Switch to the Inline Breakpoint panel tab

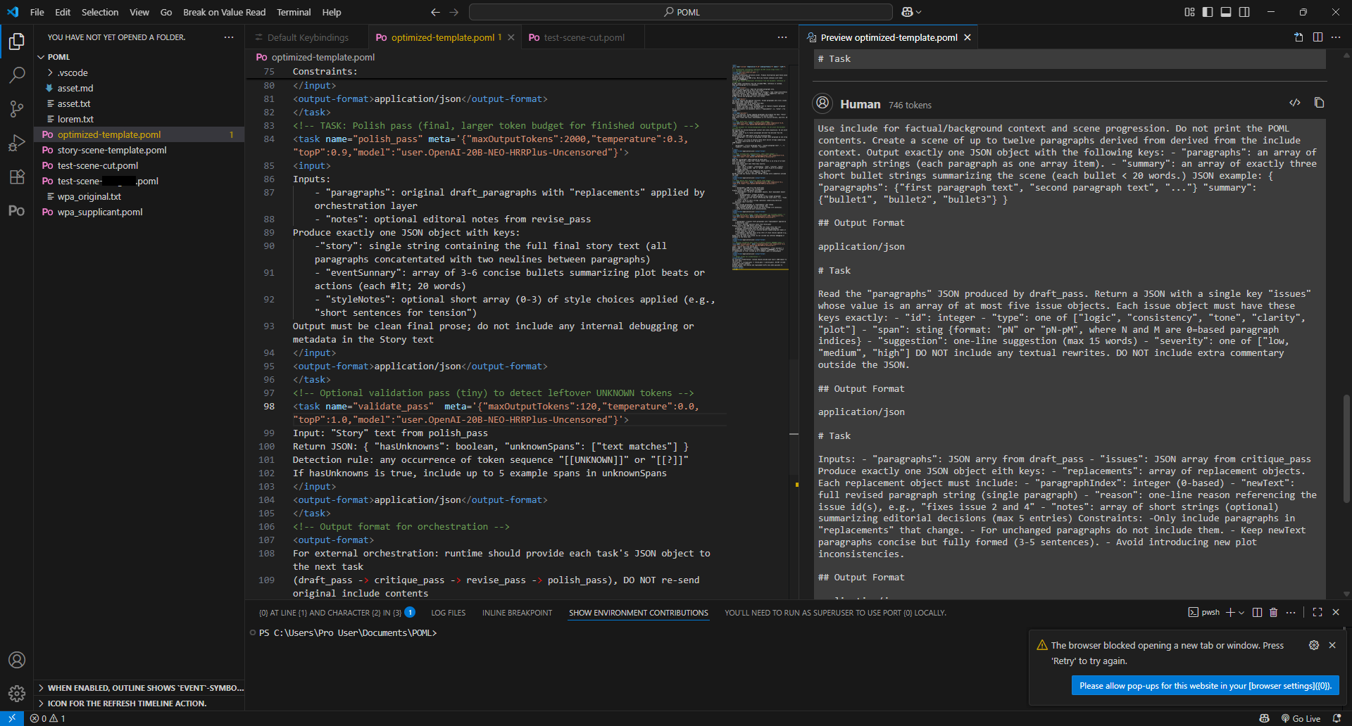click(517, 613)
